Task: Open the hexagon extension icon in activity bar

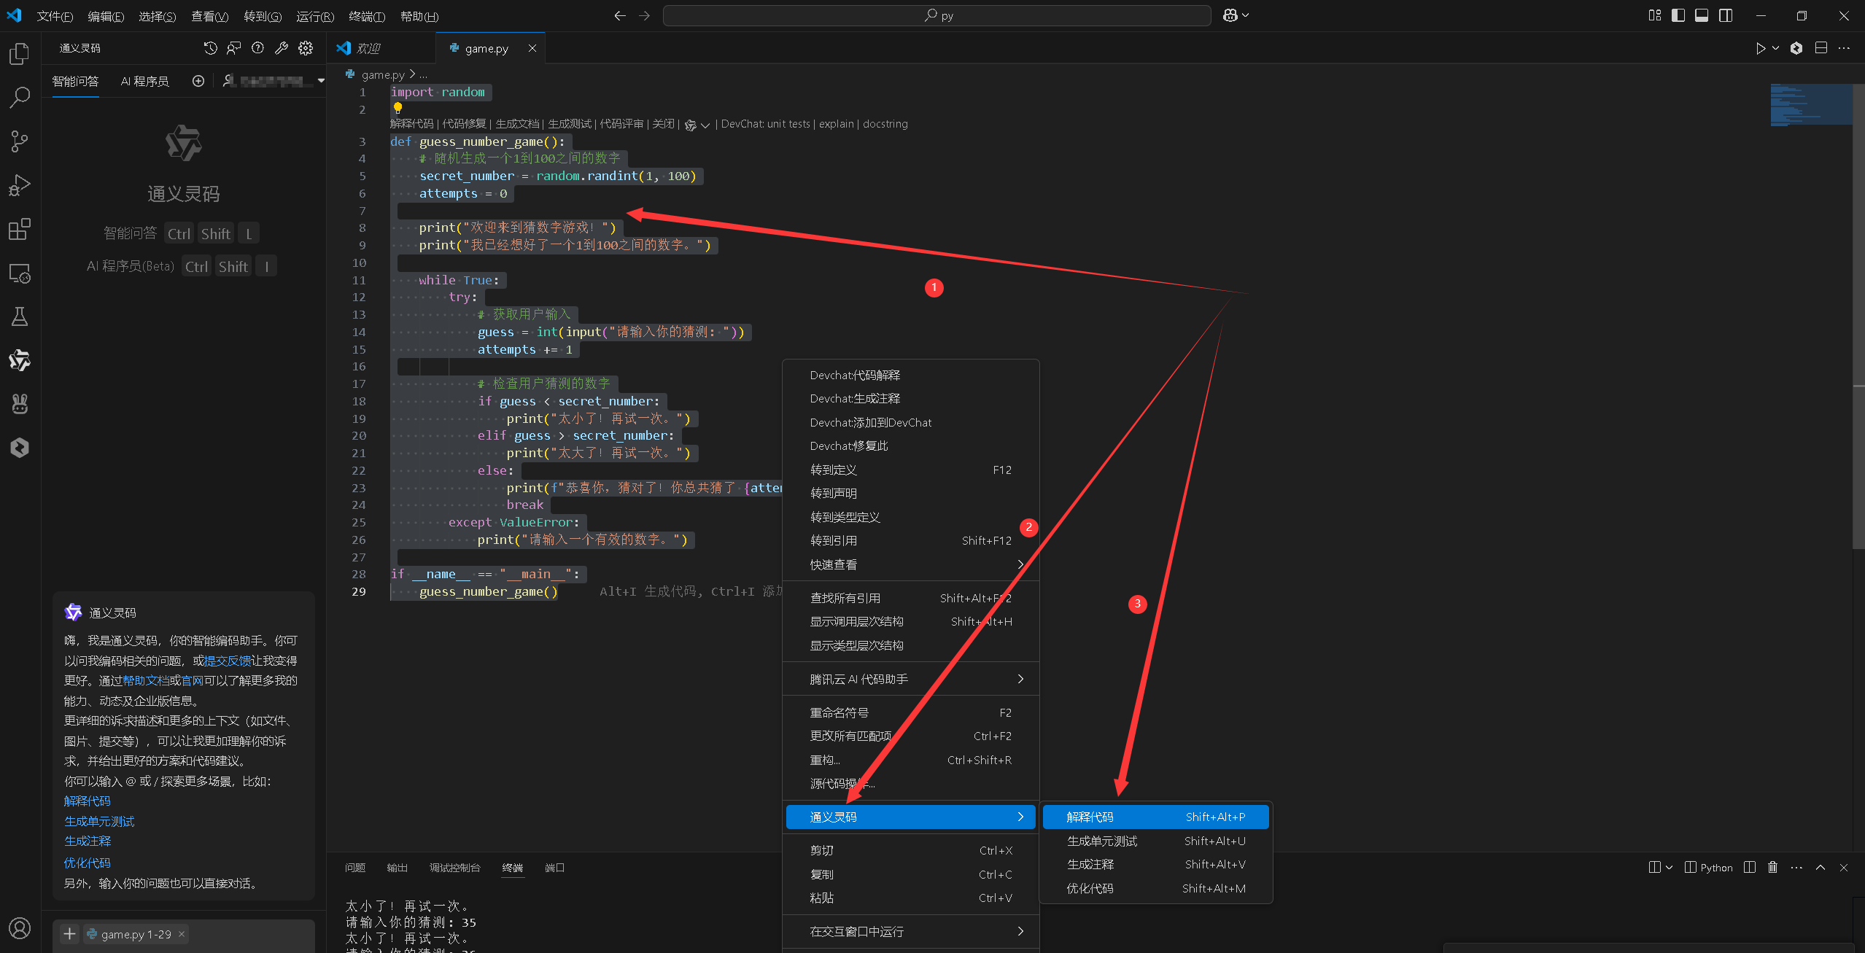Action: (20, 448)
